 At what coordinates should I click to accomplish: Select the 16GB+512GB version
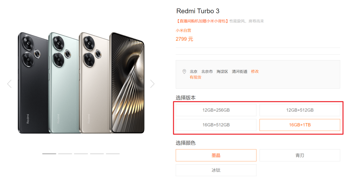point(216,125)
